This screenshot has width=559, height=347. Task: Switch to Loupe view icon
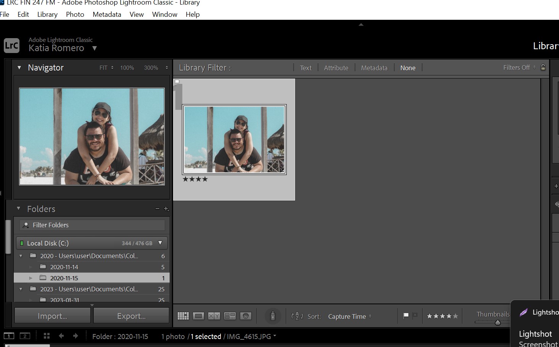point(198,316)
